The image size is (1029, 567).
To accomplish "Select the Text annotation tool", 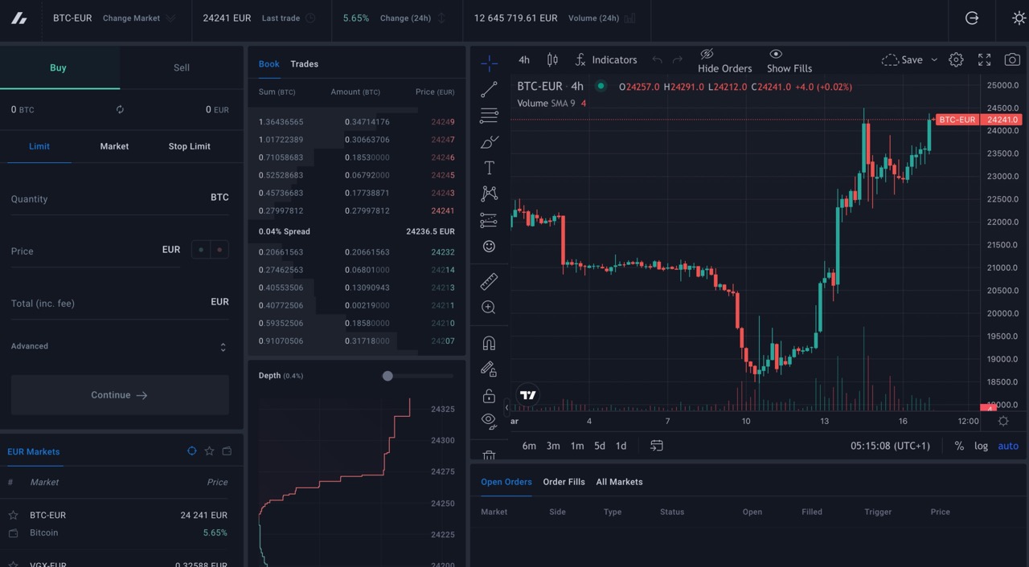I will 489,168.
